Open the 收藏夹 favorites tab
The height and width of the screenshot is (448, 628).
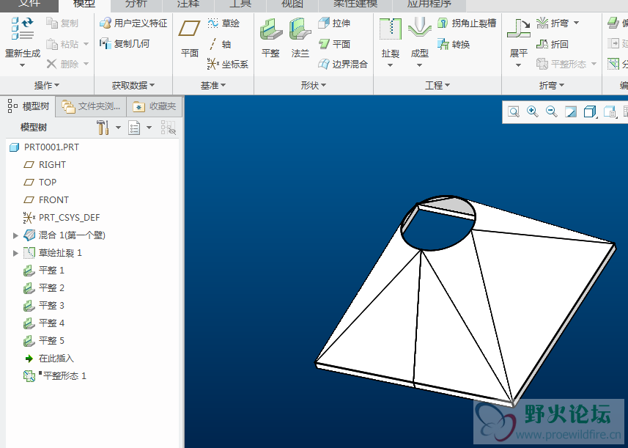pos(155,106)
